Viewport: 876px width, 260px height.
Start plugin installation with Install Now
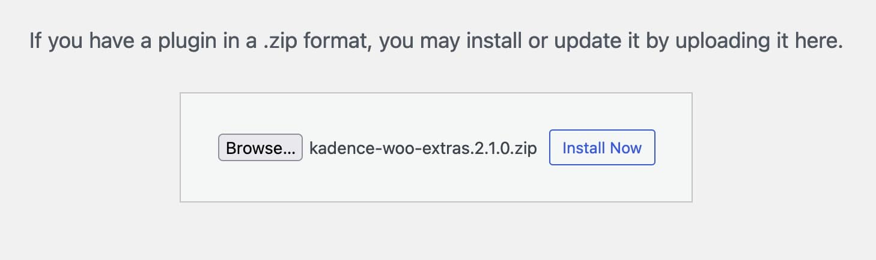602,147
